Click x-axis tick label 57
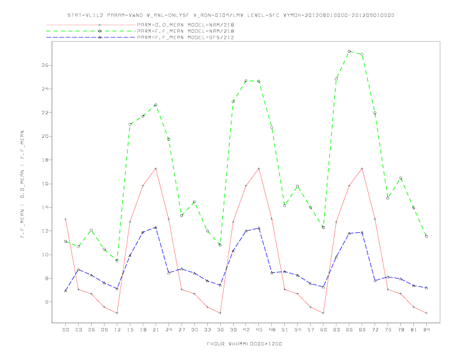 (311, 330)
